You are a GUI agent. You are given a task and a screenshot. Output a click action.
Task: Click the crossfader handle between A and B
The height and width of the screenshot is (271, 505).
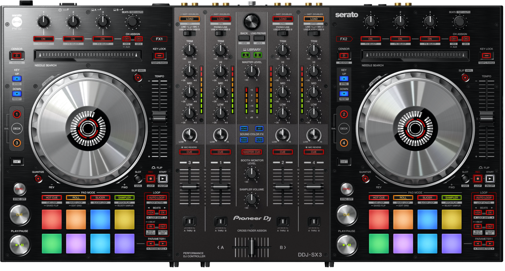coord(252,247)
